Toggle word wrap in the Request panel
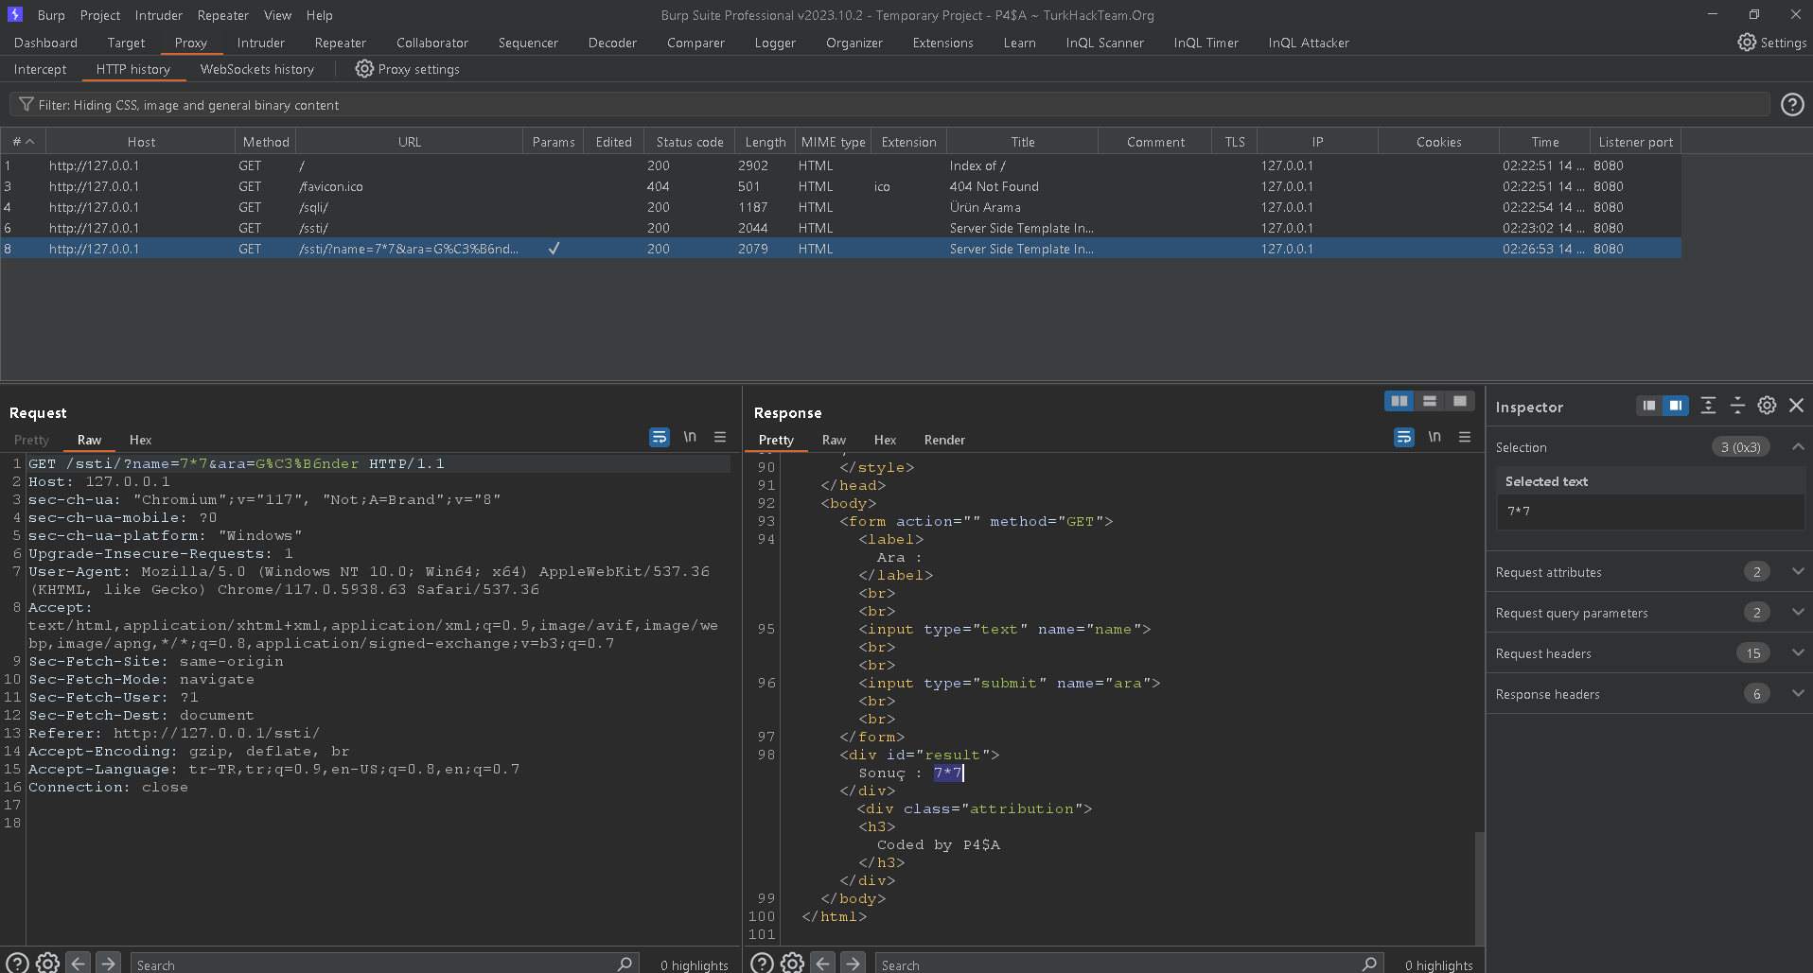The width and height of the screenshot is (1813, 973). click(660, 437)
